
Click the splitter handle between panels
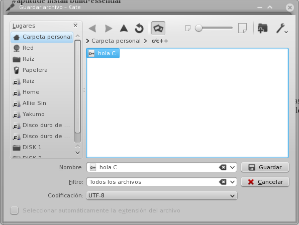(84, 90)
